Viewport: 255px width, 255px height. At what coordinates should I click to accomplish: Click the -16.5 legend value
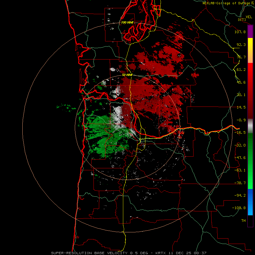pyautogui.click(x=240, y=133)
